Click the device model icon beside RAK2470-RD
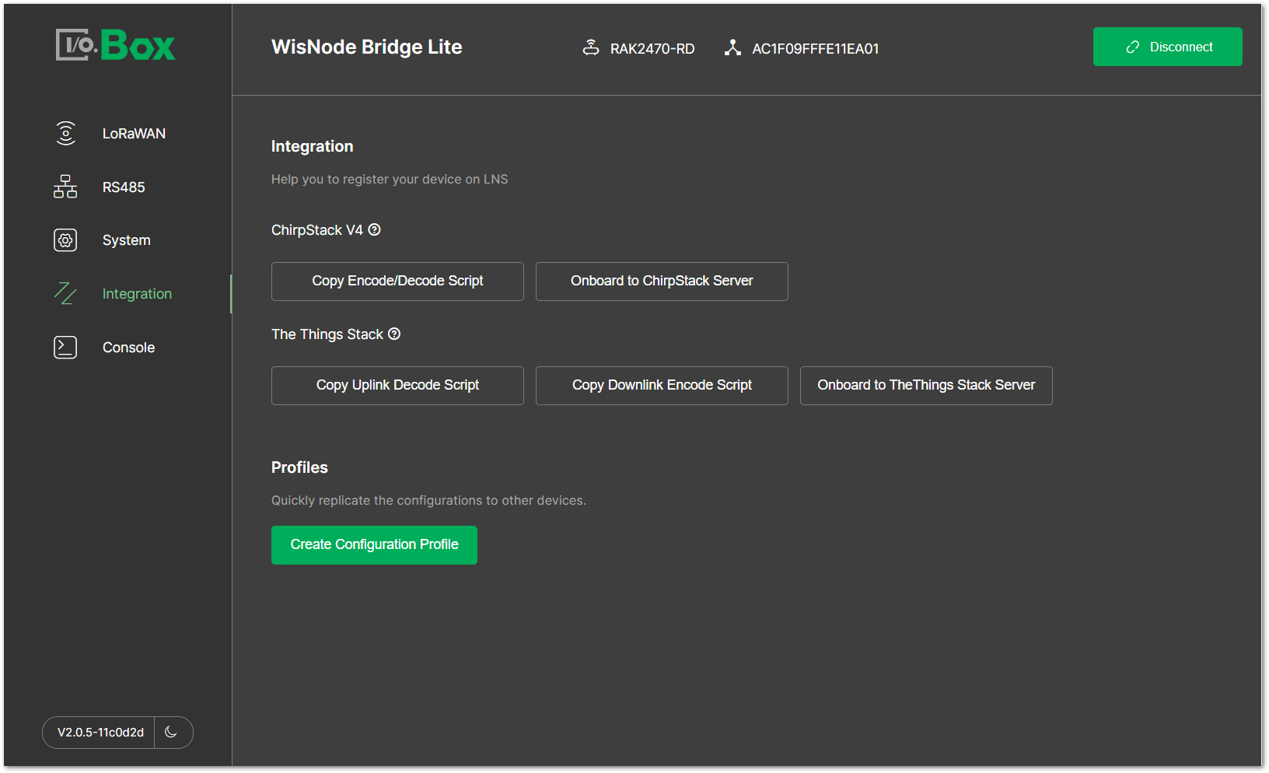Image resolution: width=1269 pixels, height=773 pixels. (x=591, y=47)
